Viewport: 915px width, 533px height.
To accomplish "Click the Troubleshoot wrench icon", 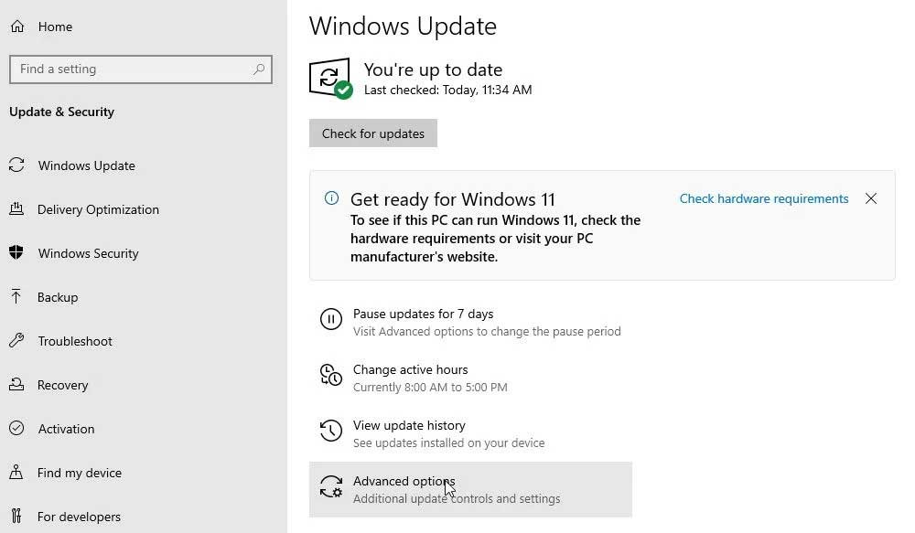I will [x=18, y=341].
